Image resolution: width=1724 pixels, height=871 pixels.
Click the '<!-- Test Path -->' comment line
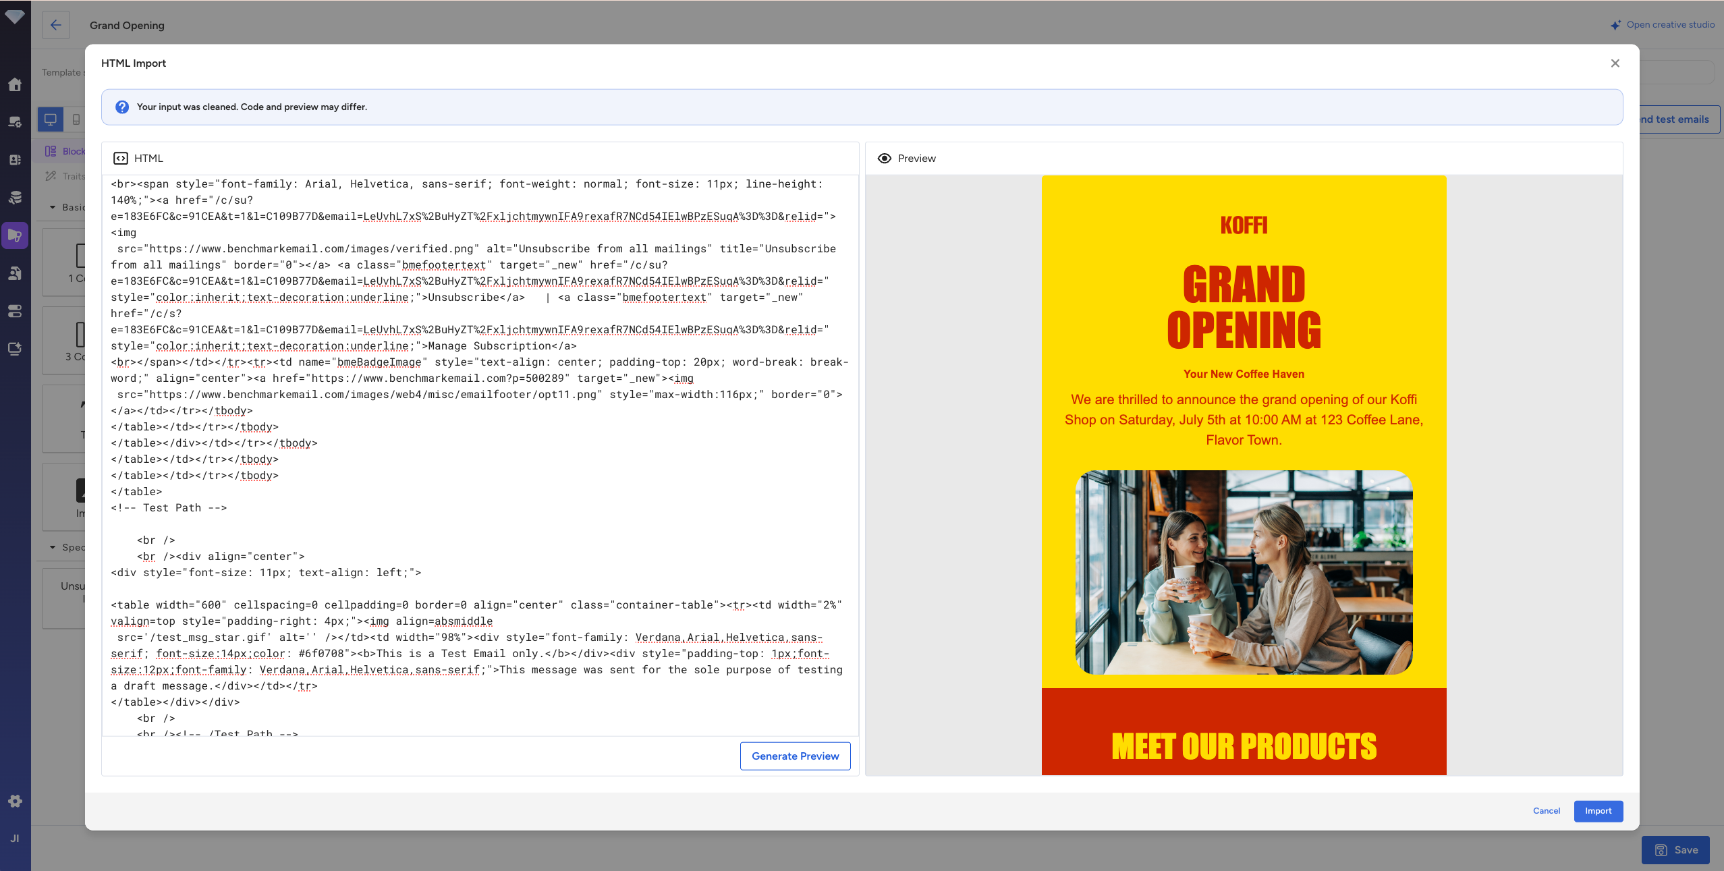click(169, 507)
